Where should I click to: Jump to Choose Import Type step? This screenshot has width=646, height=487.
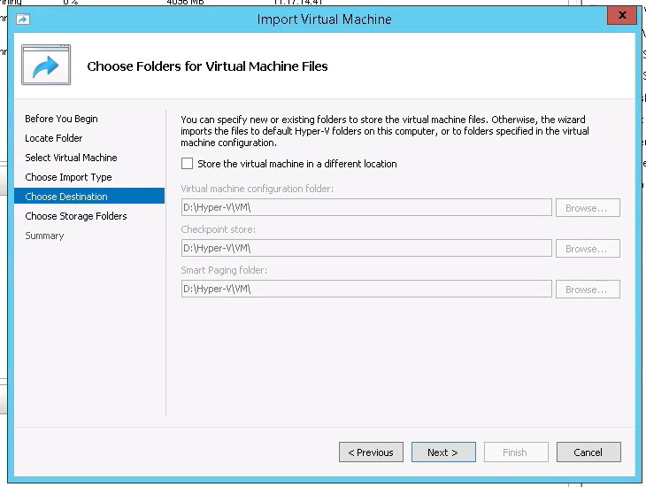click(68, 177)
